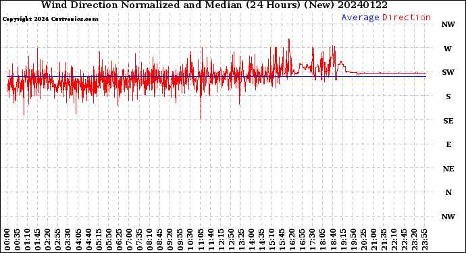Click the 09:55 time label
The height and width of the screenshot is (253, 466).
pos(180,240)
